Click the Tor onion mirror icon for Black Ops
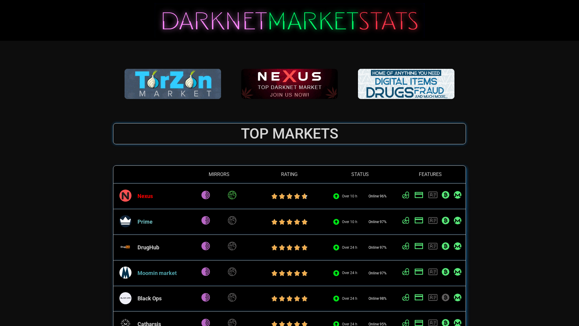This screenshot has height=326, width=579. click(206, 297)
